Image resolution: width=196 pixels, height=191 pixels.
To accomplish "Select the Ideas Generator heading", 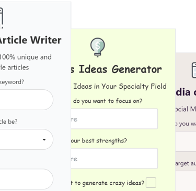I will point(117,69).
